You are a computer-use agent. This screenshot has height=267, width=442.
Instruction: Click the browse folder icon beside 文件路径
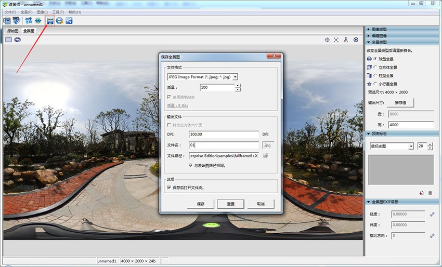click(265, 155)
